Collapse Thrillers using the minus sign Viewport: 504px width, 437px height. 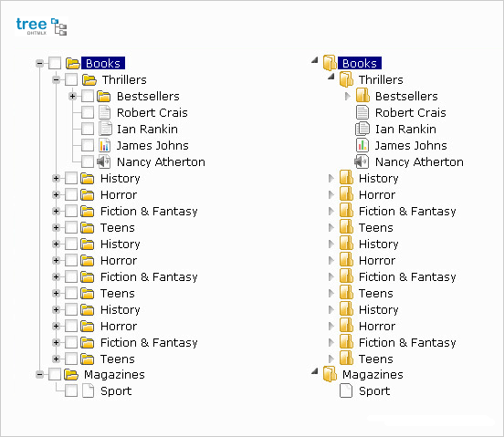tap(57, 79)
